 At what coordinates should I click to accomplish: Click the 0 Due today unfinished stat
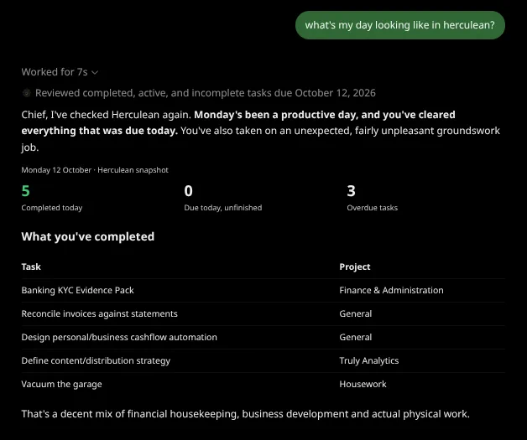coord(223,199)
